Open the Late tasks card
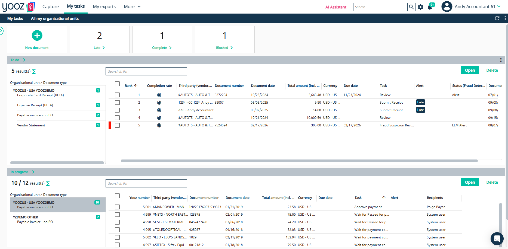Image resolution: width=508 pixels, height=249 pixels. coord(100,40)
